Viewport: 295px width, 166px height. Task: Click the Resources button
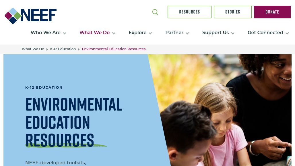point(189,12)
